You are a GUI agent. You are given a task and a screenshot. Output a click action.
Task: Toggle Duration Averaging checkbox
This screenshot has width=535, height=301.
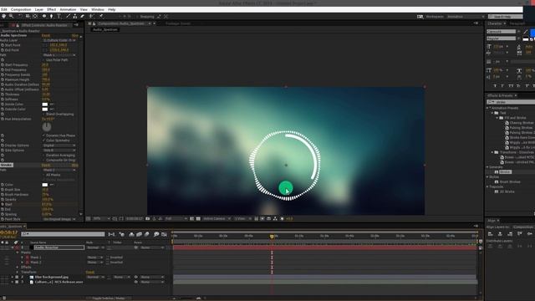[43, 156]
